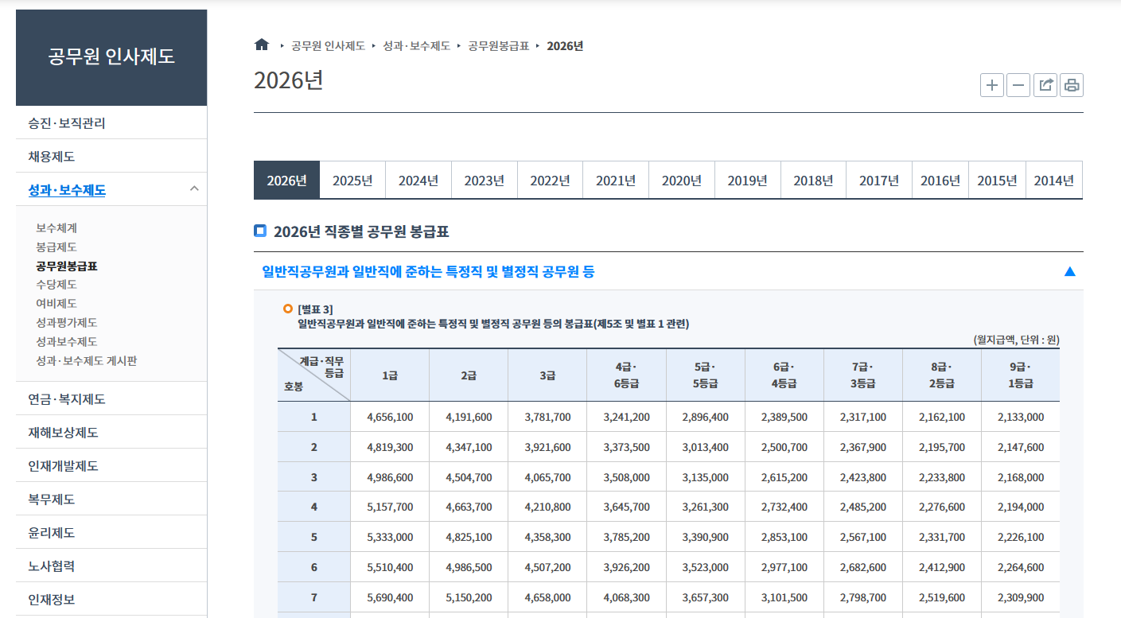Click the salary cell 4,656,100 for grade 1
Viewport: 1121px width, 618px height.
pyautogui.click(x=390, y=416)
